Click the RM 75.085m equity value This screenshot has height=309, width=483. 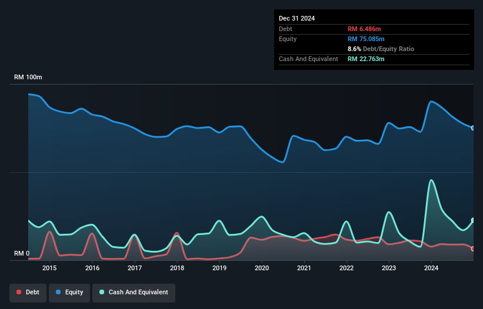pos(366,39)
